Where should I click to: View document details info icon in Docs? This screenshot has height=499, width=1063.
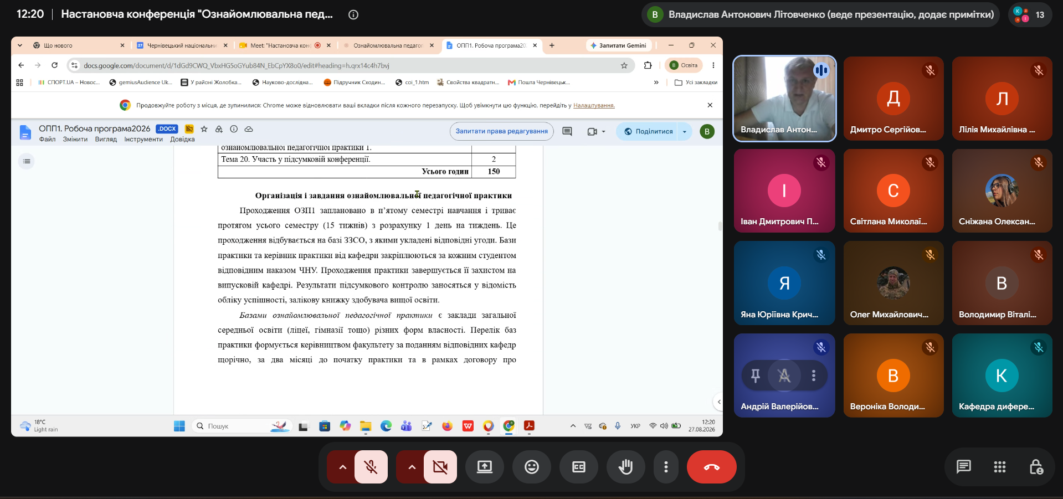(234, 129)
